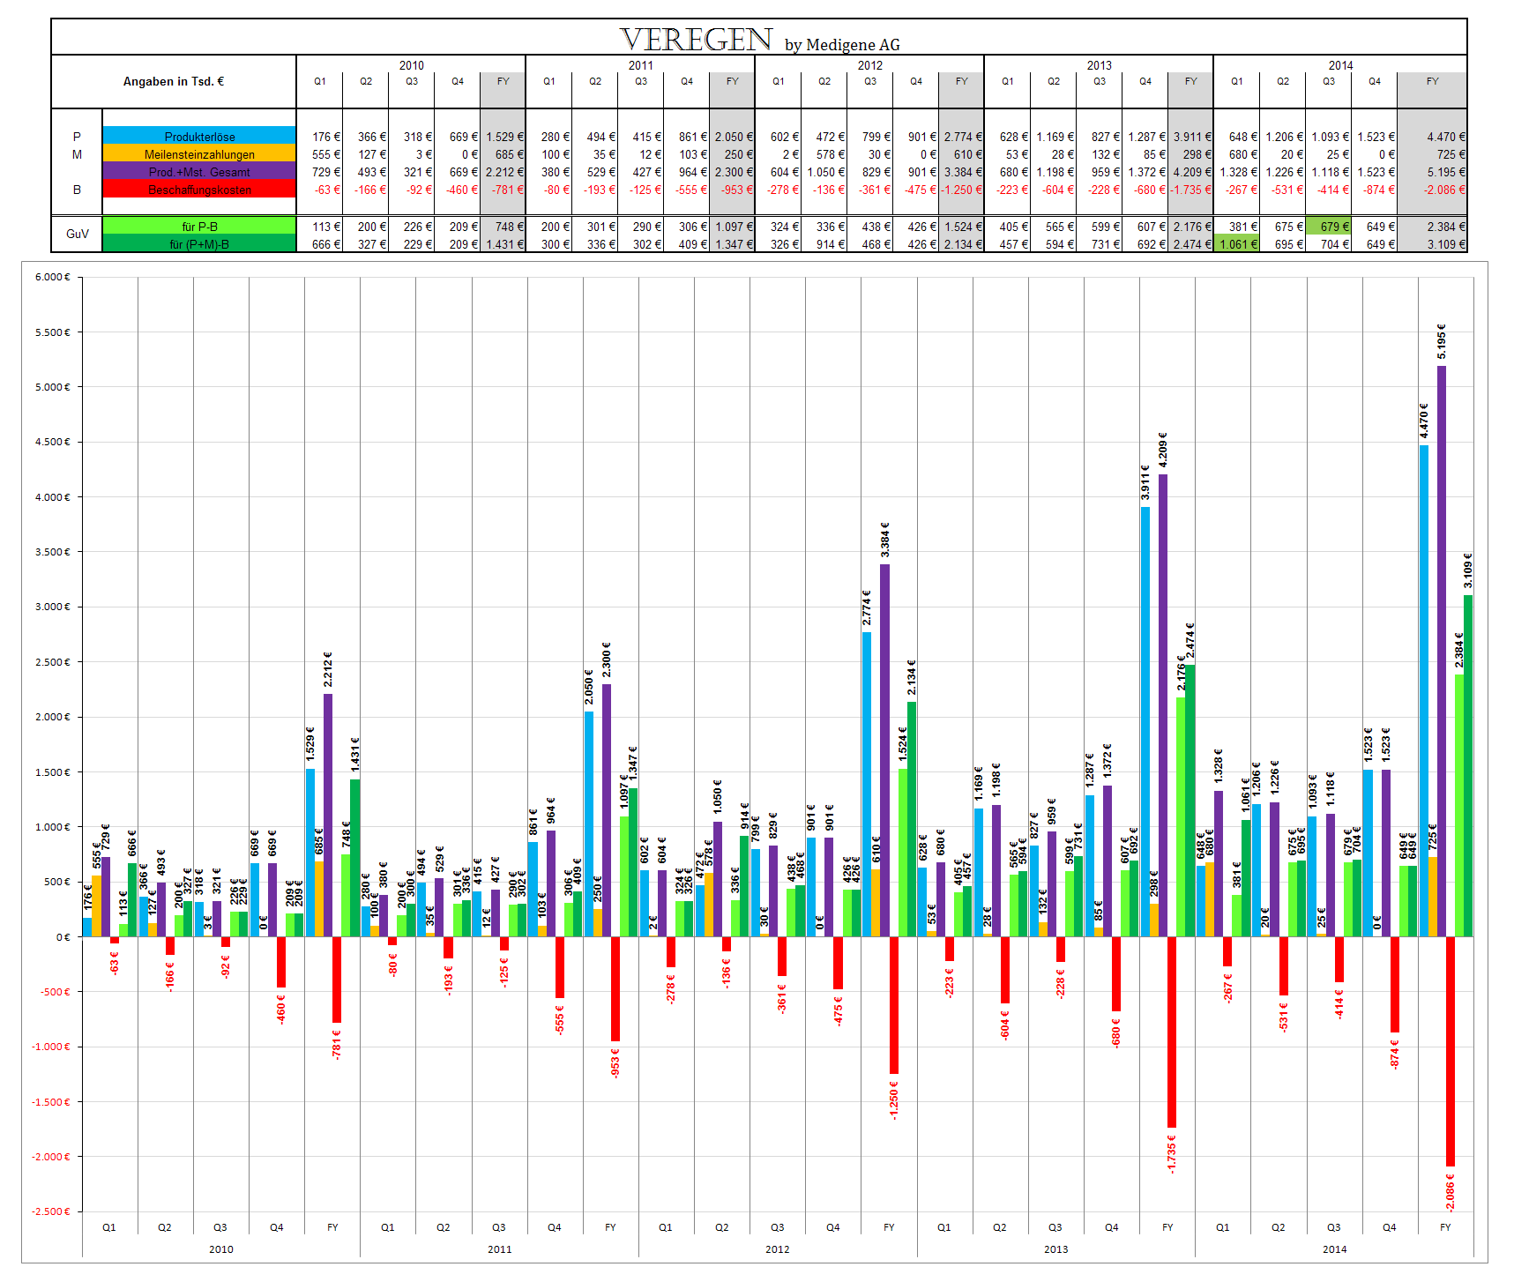The height and width of the screenshot is (1267, 1514).
Task: Select the light green 'für P-B' row label
Action: [199, 227]
